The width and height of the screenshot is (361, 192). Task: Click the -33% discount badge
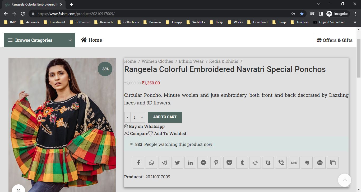(105, 69)
